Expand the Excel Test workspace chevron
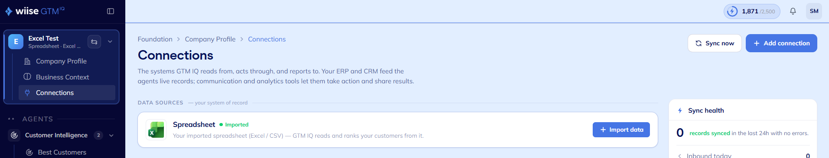Image resolution: width=829 pixels, height=158 pixels. pos(110,41)
